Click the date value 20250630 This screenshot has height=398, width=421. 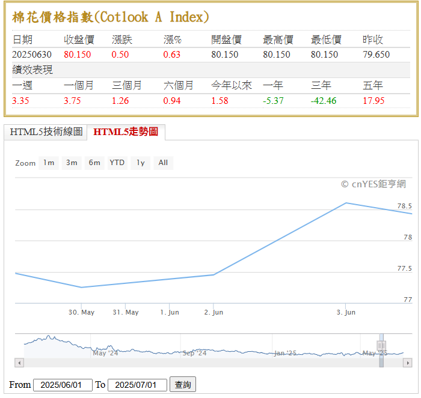(x=32, y=55)
